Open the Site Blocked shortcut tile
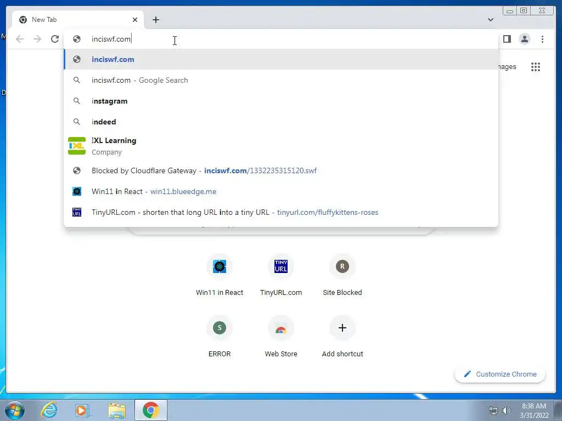Screen dimensions: 562x421 tap(342, 276)
